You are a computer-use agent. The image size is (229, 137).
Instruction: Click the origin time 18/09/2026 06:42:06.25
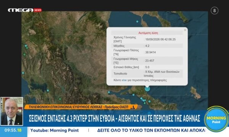point(160,39)
